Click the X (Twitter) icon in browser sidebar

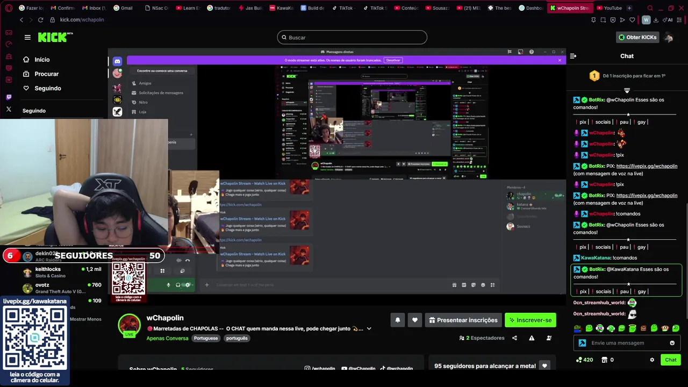9,109
